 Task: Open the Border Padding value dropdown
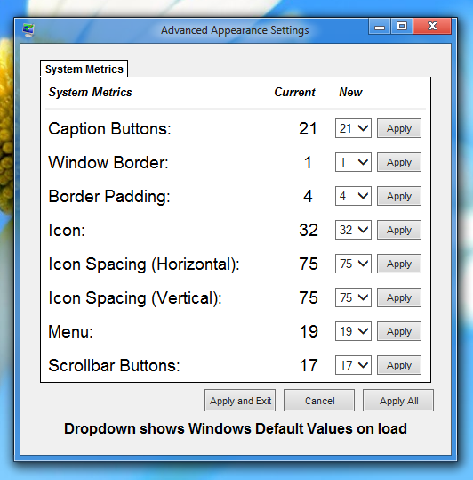(x=353, y=196)
